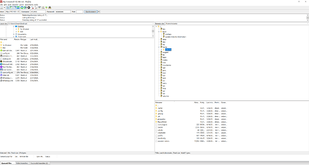Toggle the local directory tree display
The width and height of the screenshot is (309, 165).
(x=11, y=8)
